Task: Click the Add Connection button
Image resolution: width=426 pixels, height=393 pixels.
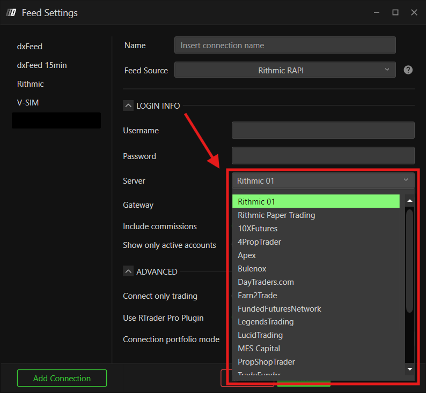Action: (62, 378)
